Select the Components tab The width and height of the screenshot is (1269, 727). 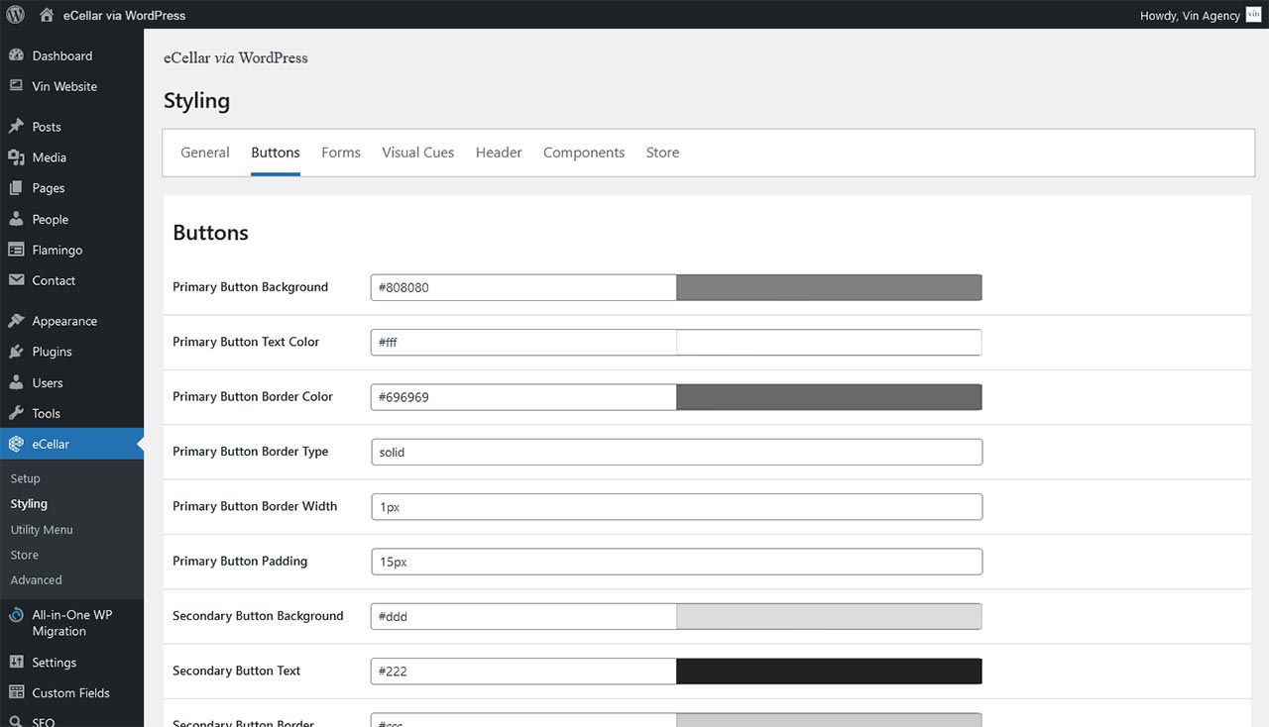(x=583, y=153)
